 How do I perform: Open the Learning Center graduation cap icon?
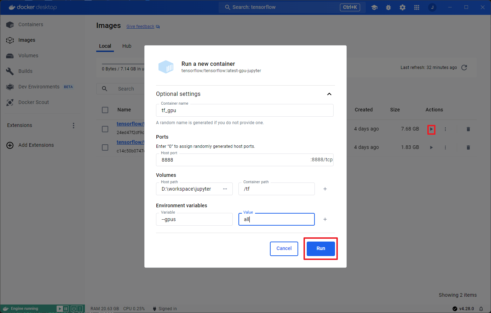[x=374, y=7]
